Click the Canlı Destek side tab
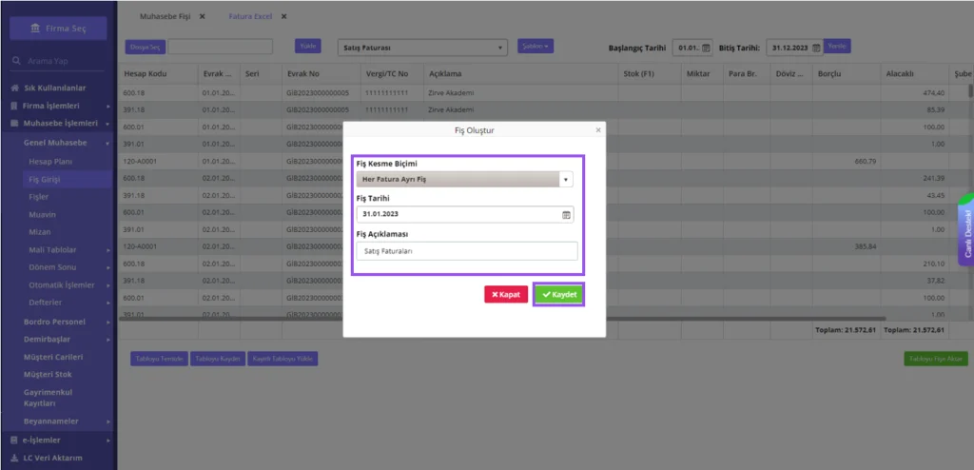Screen dimensions: 974x470 point(966,231)
